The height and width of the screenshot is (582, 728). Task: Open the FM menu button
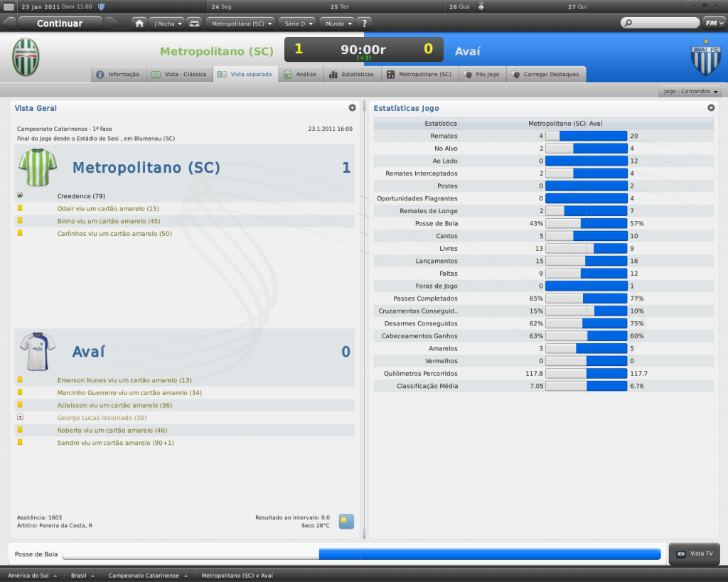713,23
